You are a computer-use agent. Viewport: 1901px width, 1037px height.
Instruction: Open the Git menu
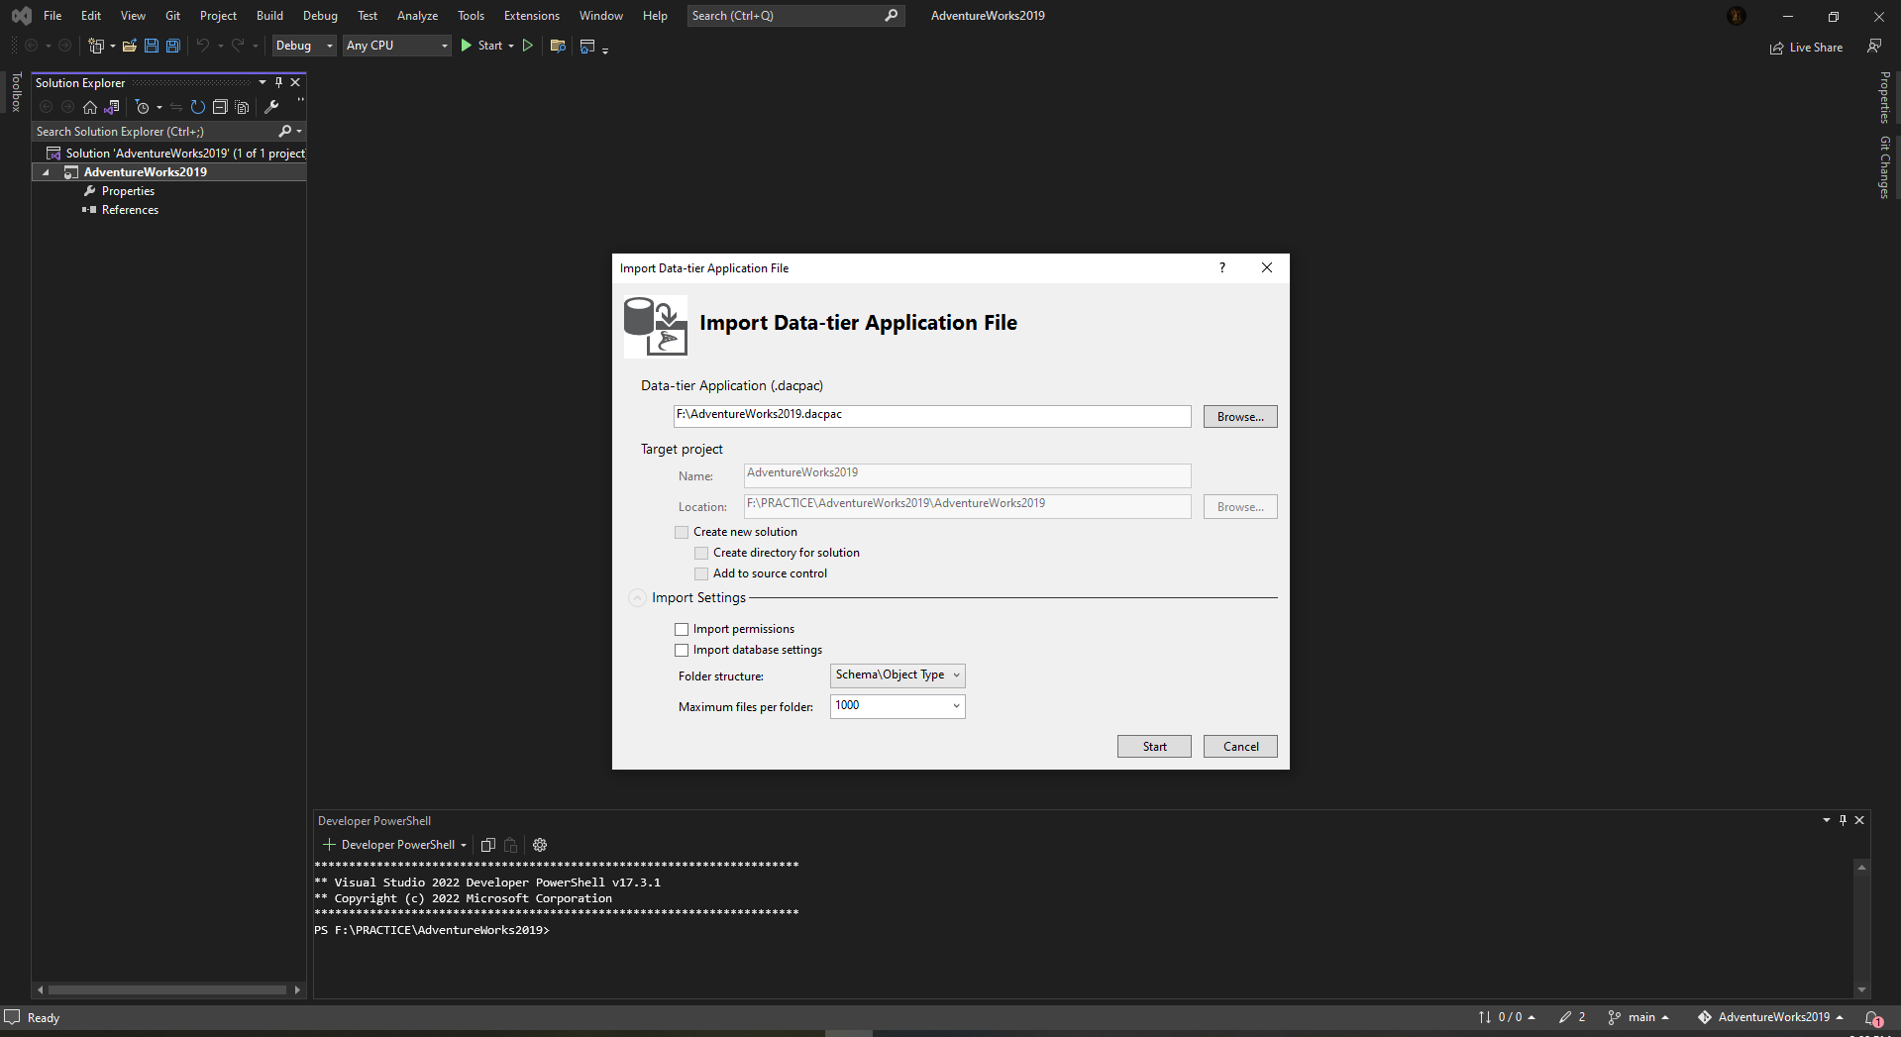click(x=171, y=15)
